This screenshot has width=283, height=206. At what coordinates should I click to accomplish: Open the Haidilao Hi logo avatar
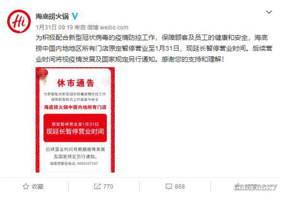19,21
